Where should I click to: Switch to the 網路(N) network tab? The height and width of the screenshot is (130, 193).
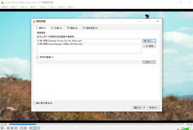[72, 28]
